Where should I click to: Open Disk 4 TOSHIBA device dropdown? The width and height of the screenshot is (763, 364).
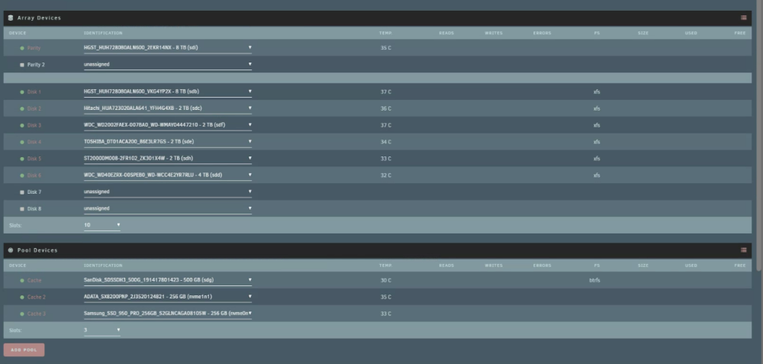coord(168,142)
